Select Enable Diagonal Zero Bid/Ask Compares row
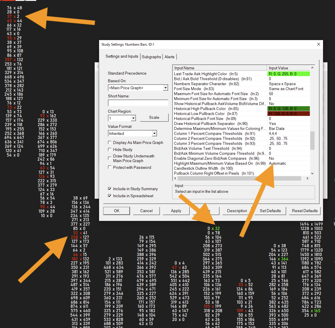Viewport: 335px width, 328px height. pos(241,159)
